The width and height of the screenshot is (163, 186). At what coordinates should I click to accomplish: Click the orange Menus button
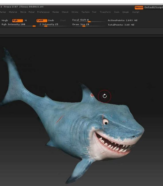coord(139,7)
